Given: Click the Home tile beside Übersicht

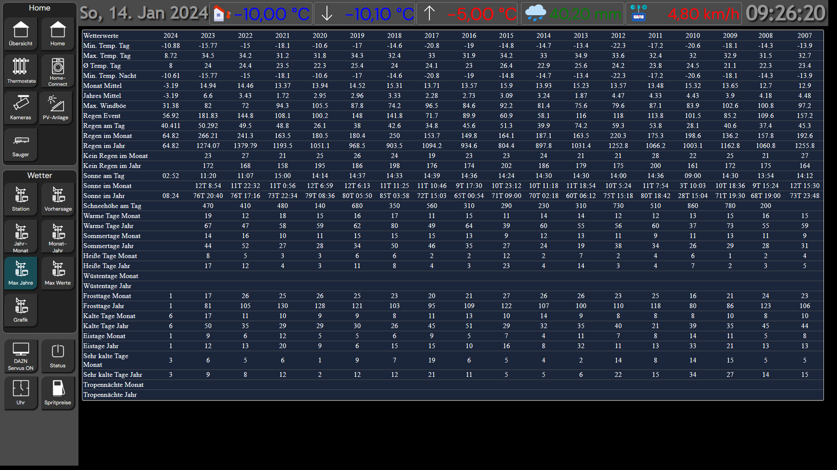Looking at the screenshot, I should tap(58, 34).
